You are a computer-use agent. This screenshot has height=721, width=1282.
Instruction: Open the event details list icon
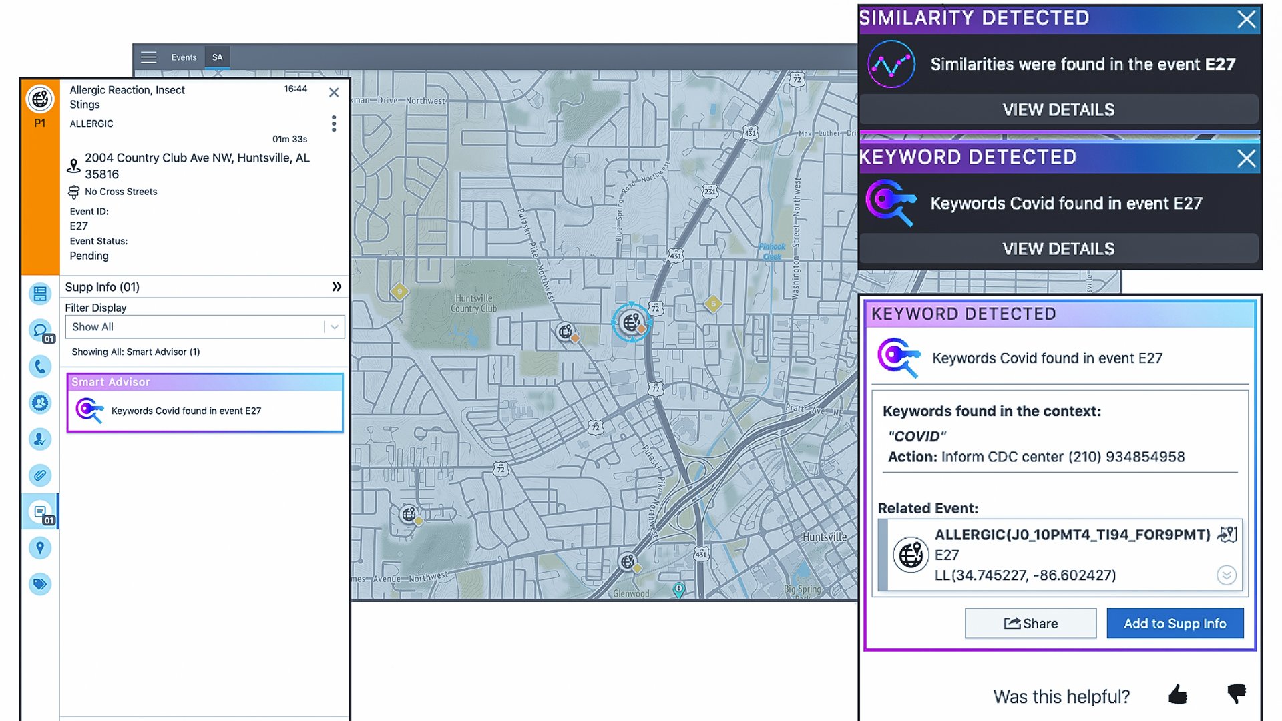click(x=40, y=294)
